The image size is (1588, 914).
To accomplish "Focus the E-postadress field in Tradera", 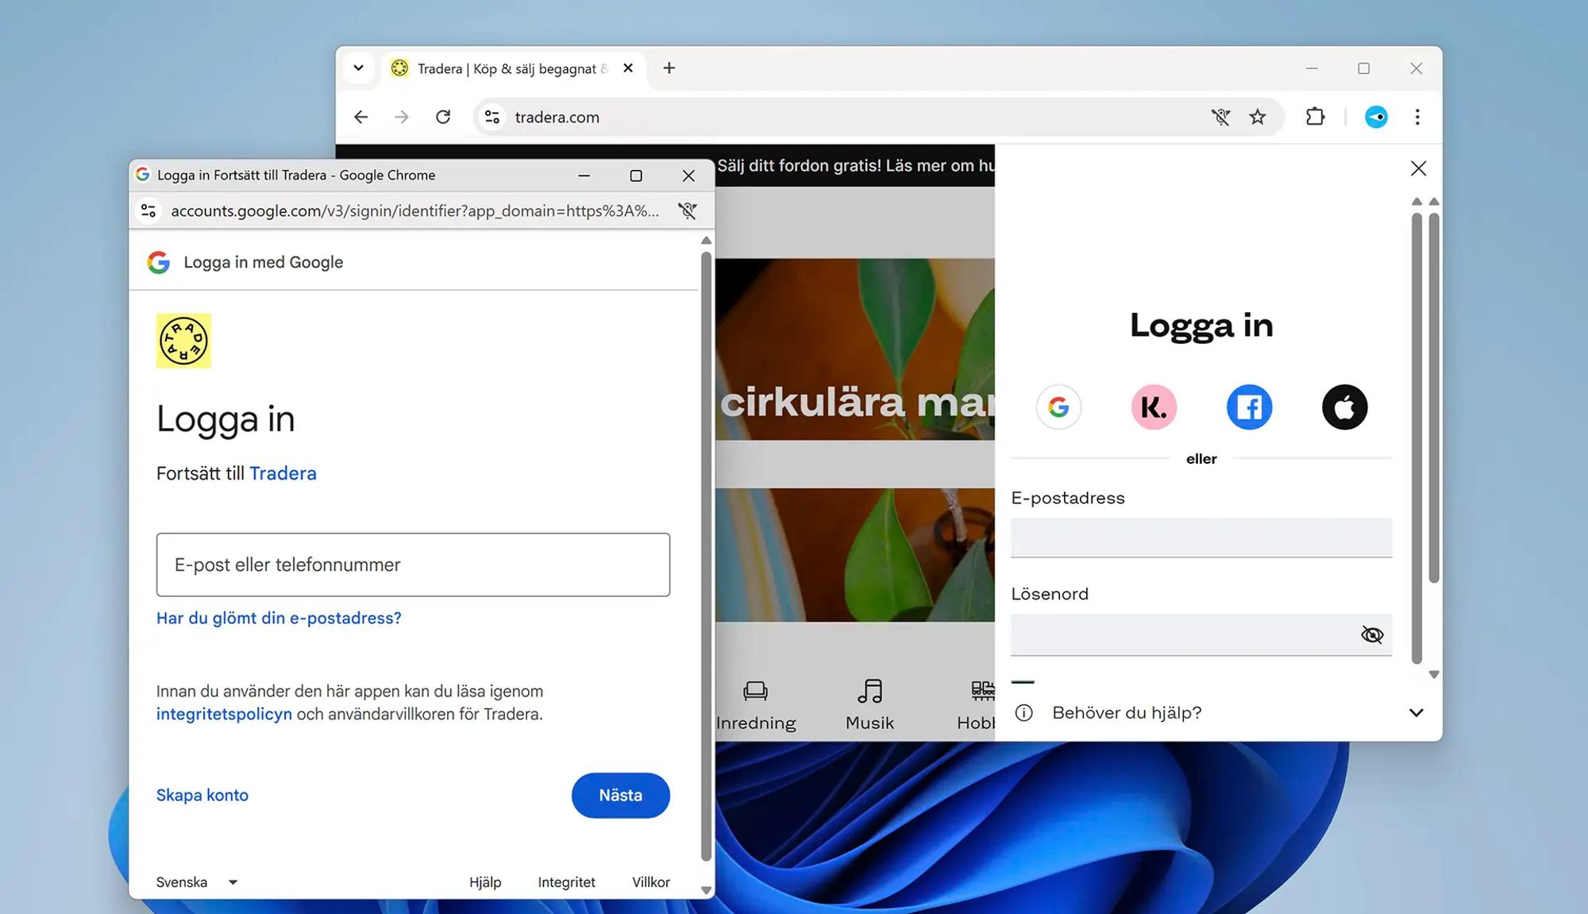I will point(1201,538).
